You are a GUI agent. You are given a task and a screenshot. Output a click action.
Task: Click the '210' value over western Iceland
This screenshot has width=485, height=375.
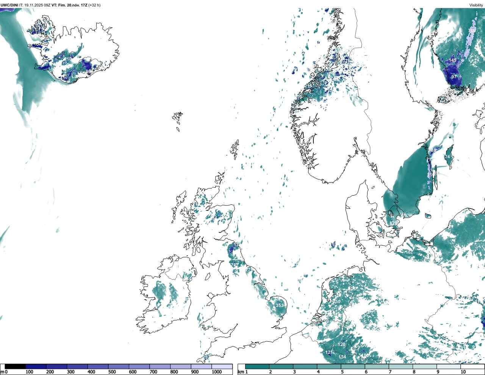coord(67,59)
